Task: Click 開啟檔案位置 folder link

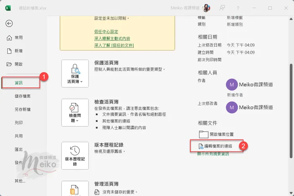Action: 216,134
